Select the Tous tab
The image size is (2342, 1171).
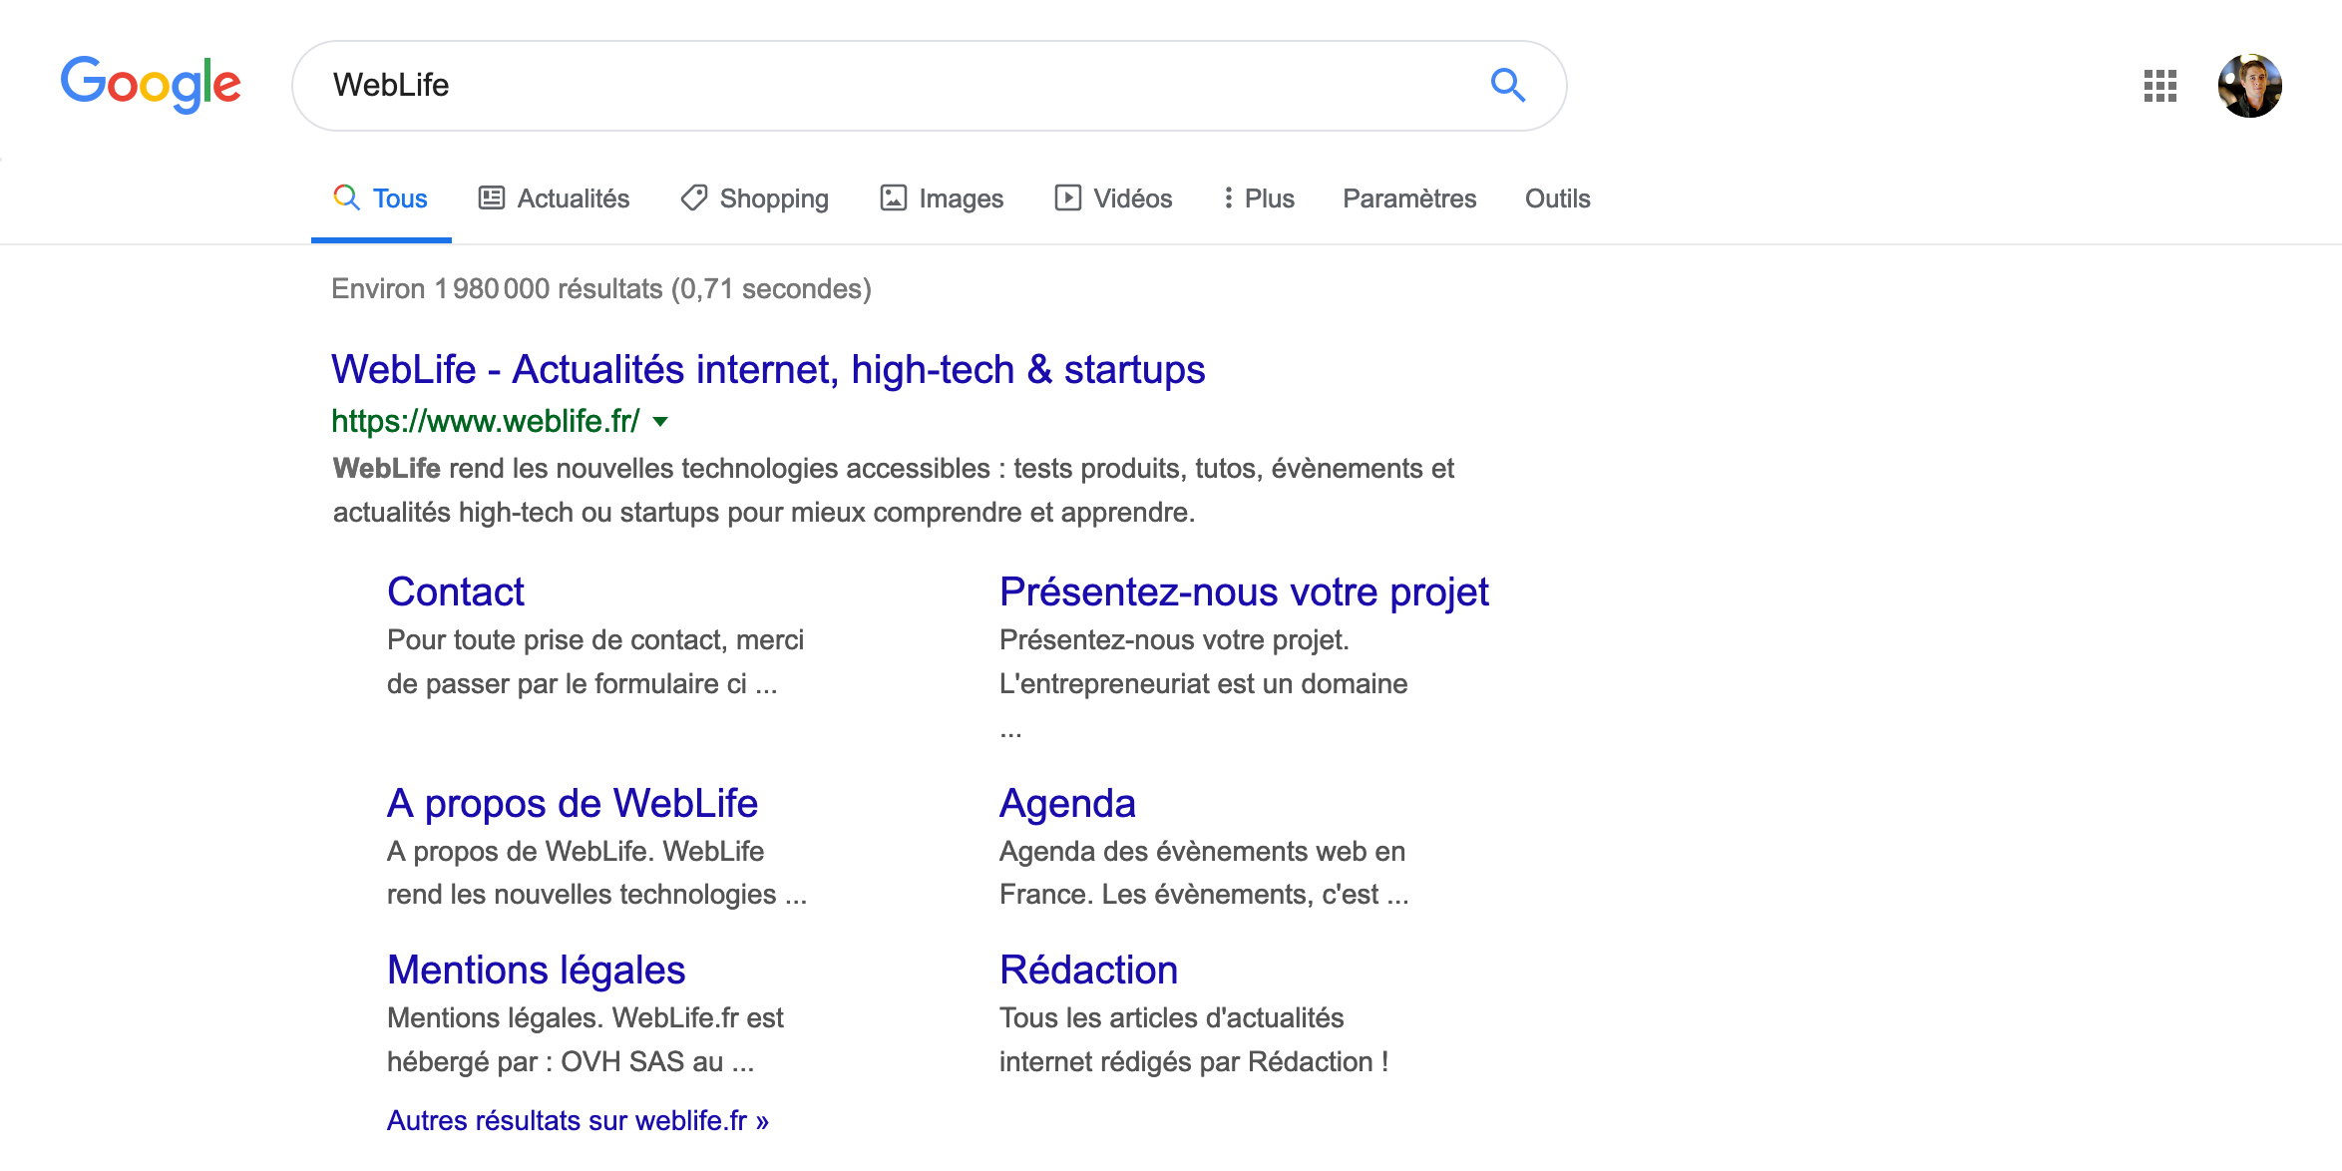(x=381, y=198)
